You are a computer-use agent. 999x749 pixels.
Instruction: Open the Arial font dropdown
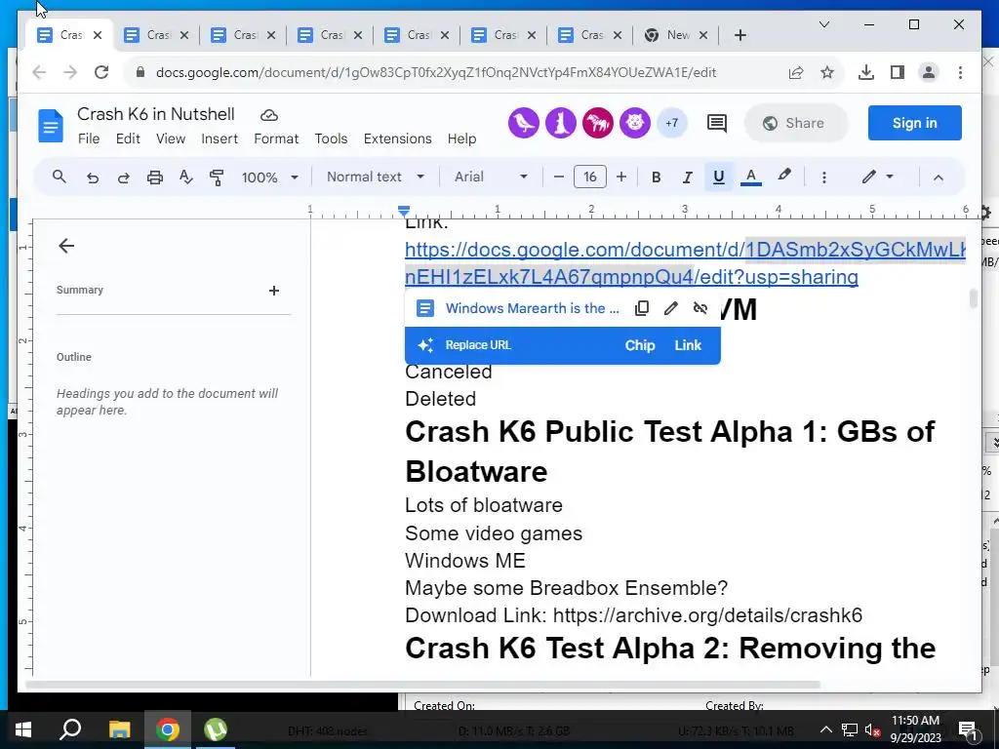tap(491, 177)
